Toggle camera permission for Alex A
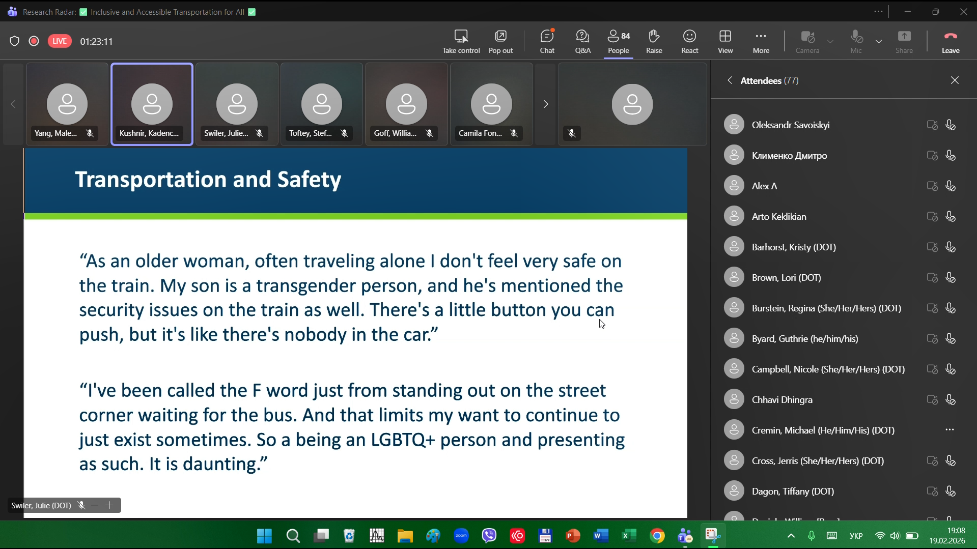This screenshot has height=549, width=977. click(932, 186)
